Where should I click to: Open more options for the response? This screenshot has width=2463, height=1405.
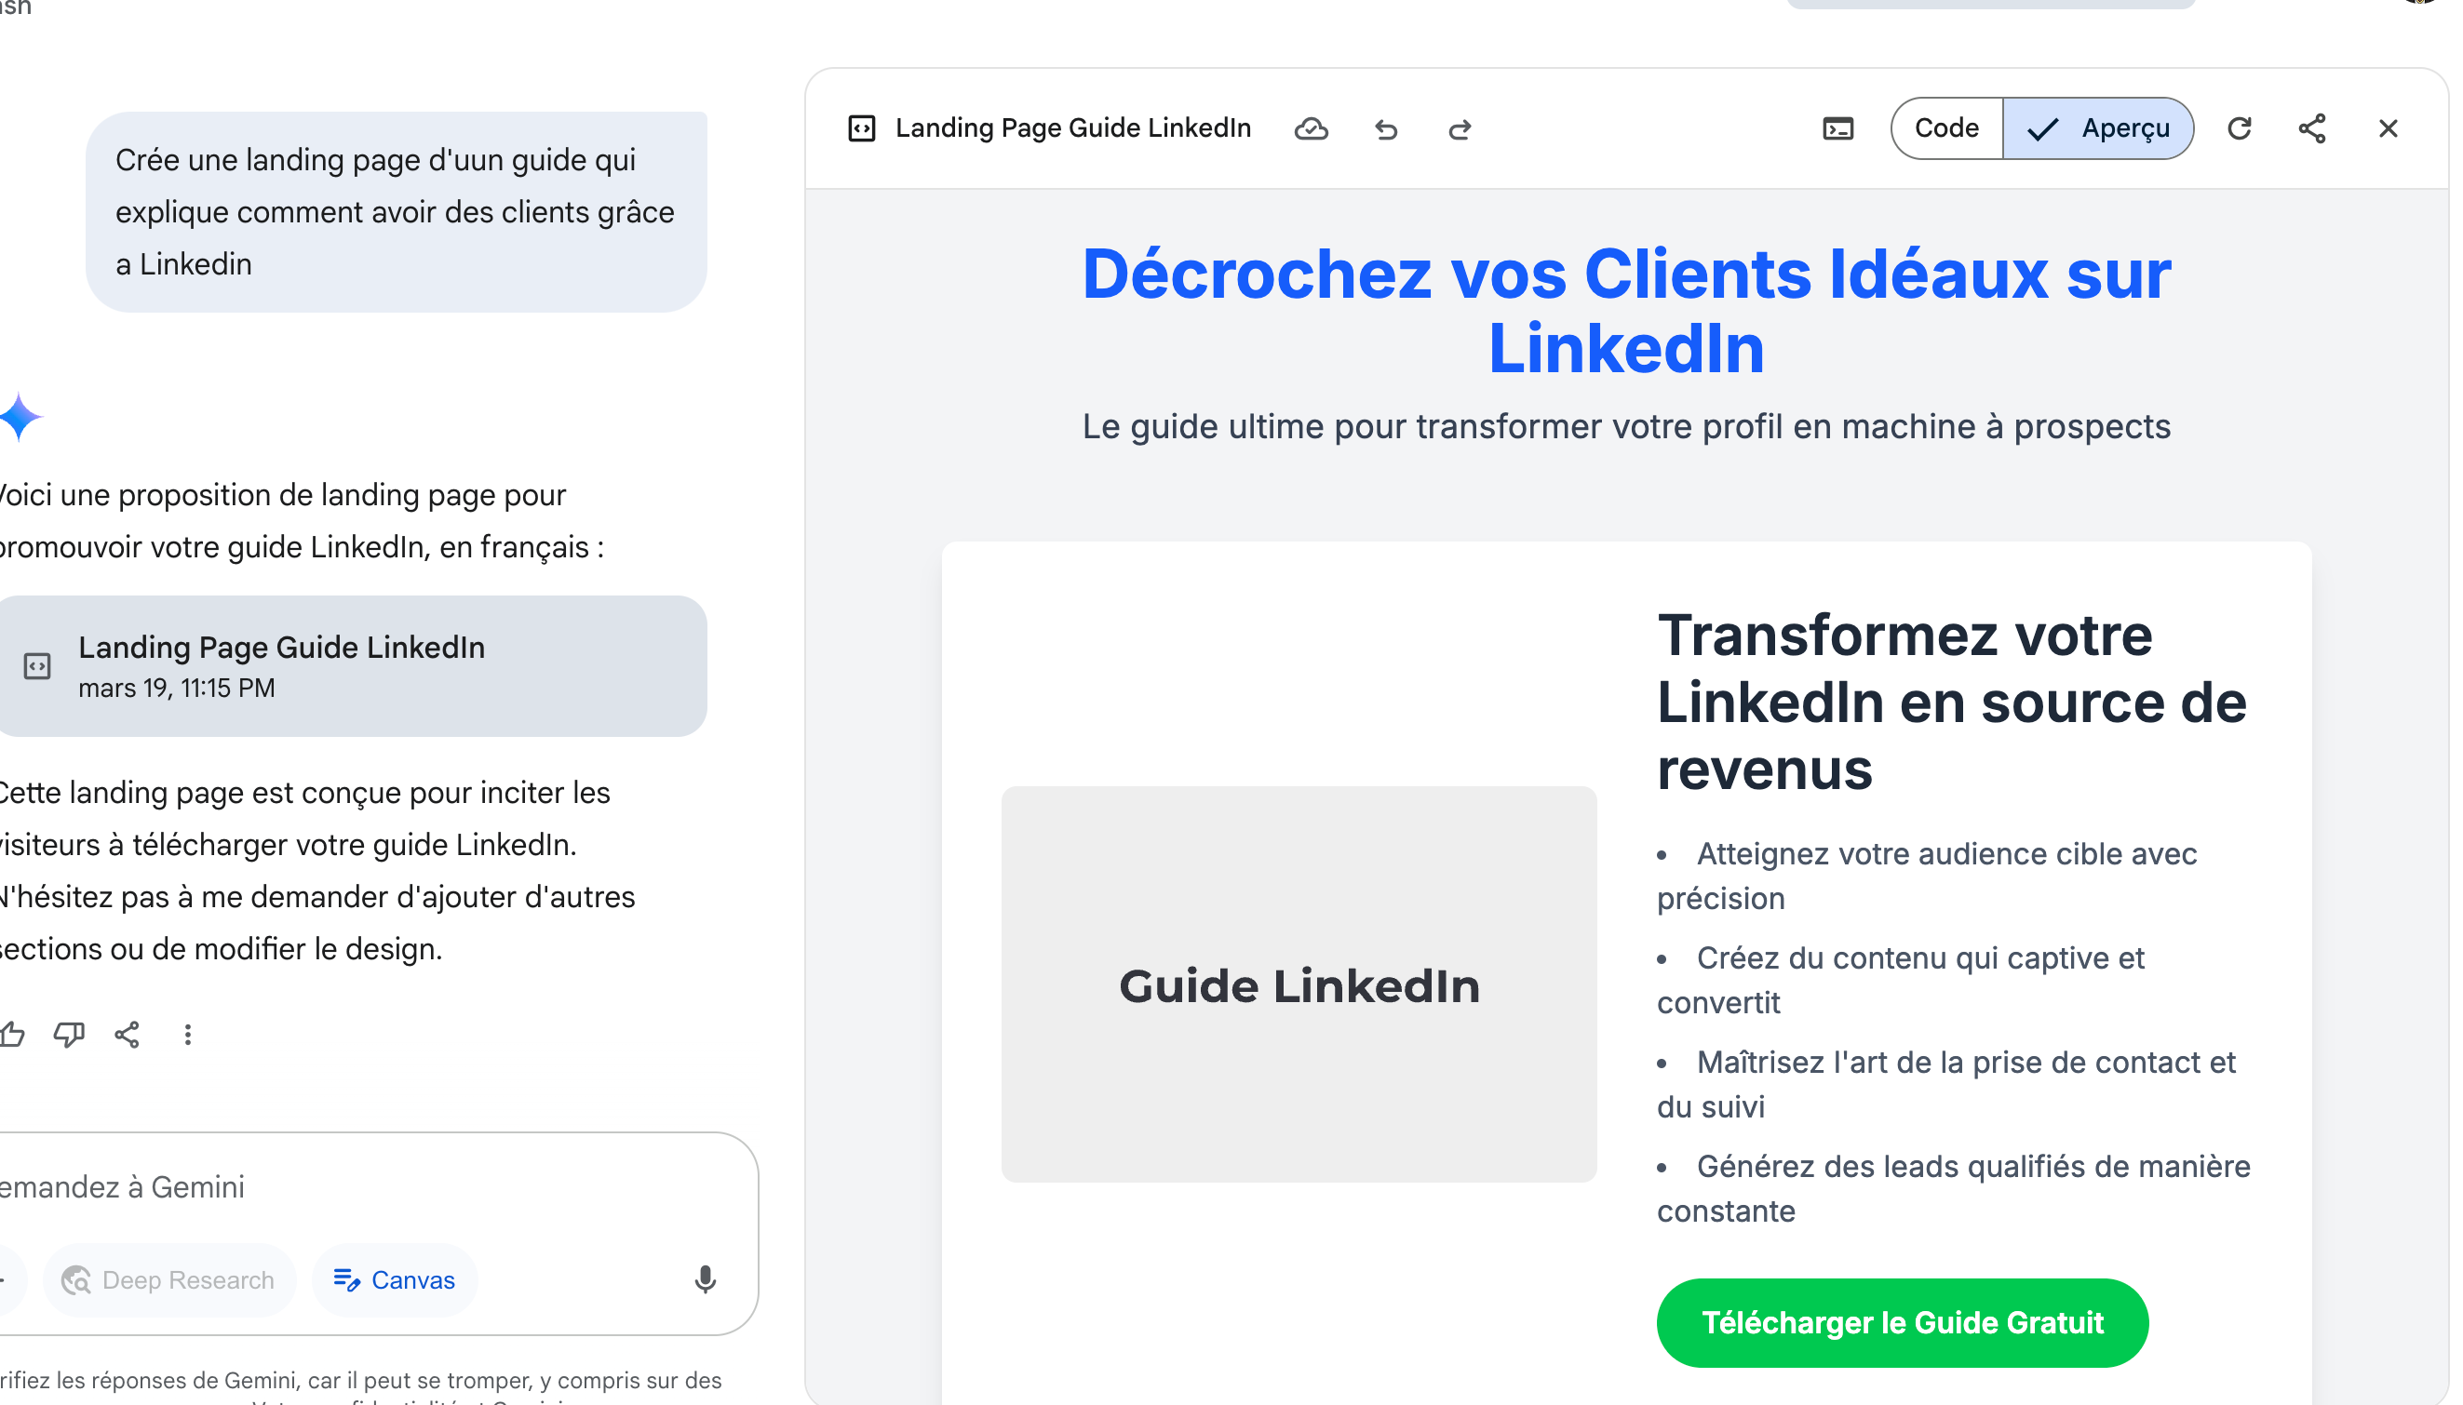point(187,1035)
